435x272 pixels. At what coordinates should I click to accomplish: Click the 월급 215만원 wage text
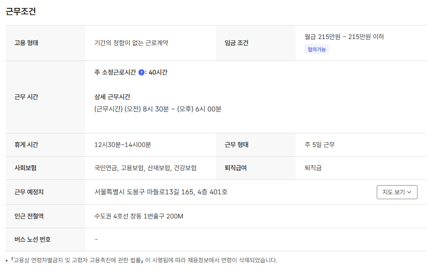click(x=344, y=37)
